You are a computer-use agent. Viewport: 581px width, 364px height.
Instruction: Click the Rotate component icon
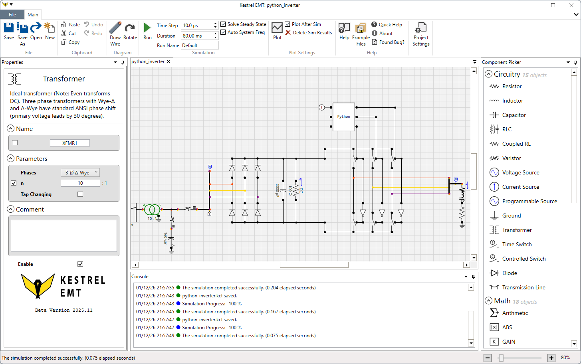tap(130, 28)
